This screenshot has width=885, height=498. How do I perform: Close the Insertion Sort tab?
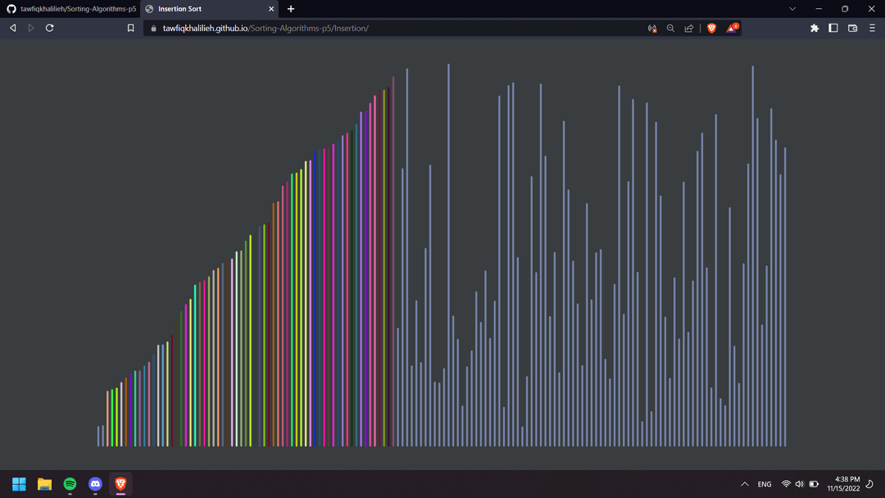pos(271,9)
